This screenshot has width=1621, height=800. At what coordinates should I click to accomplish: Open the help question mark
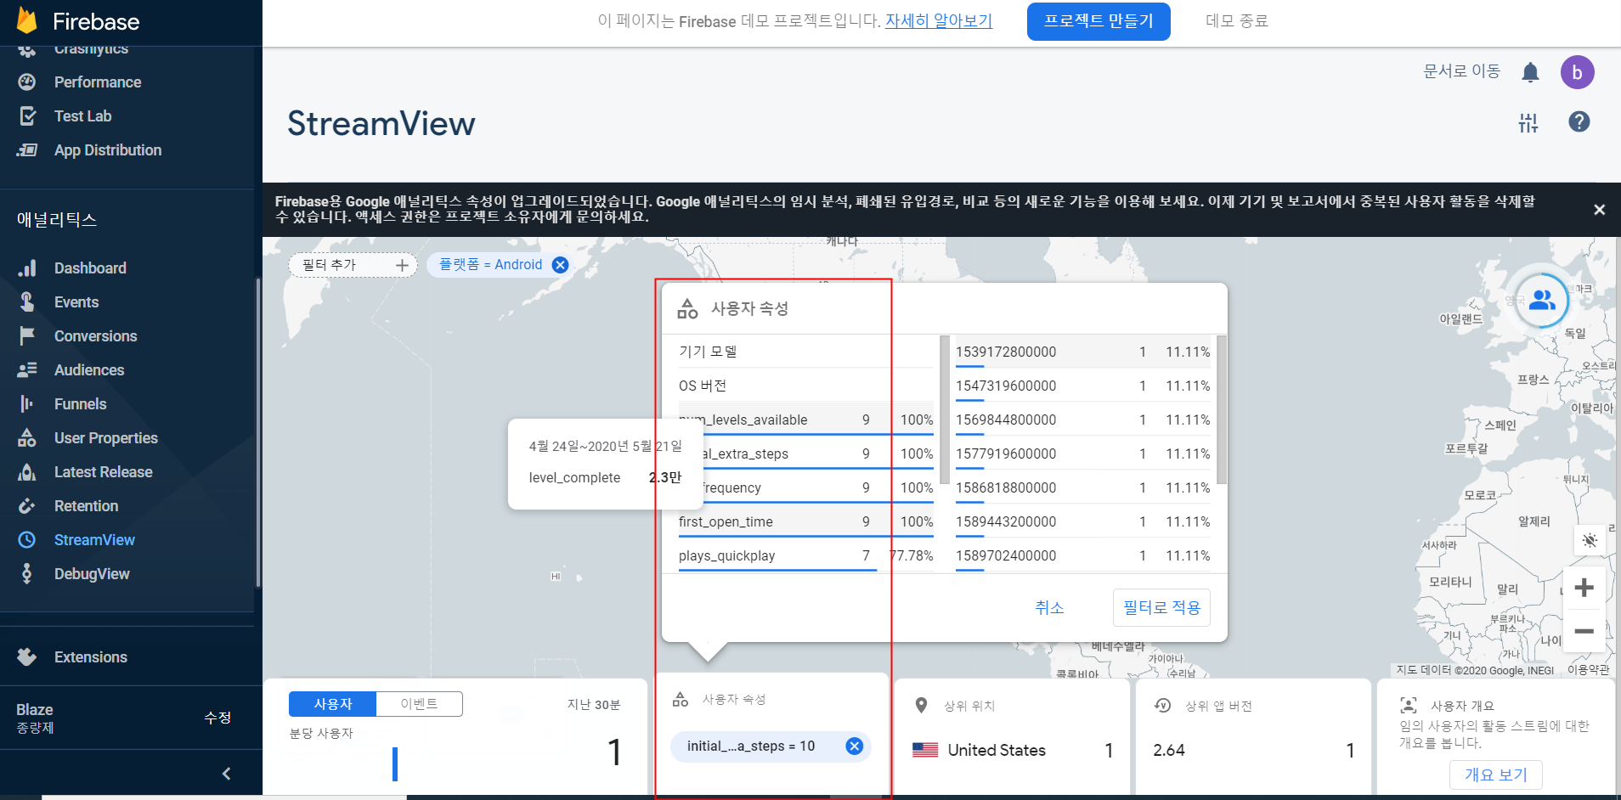click(x=1579, y=121)
